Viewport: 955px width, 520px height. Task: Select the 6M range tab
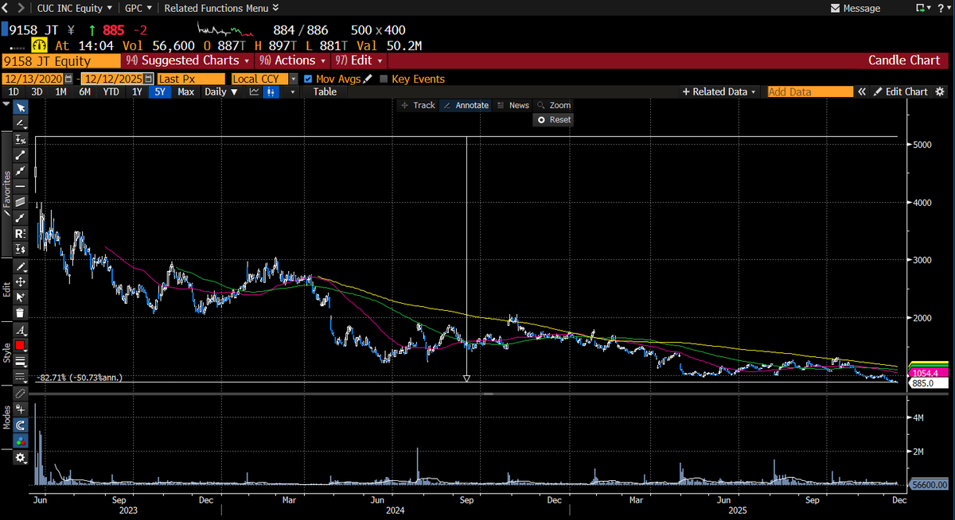[x=84, y=91]
